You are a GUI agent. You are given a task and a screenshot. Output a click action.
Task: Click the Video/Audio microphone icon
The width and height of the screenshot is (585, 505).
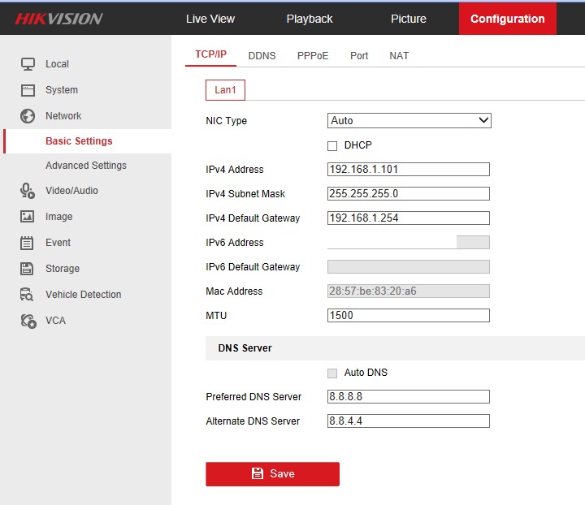(28, 191)
